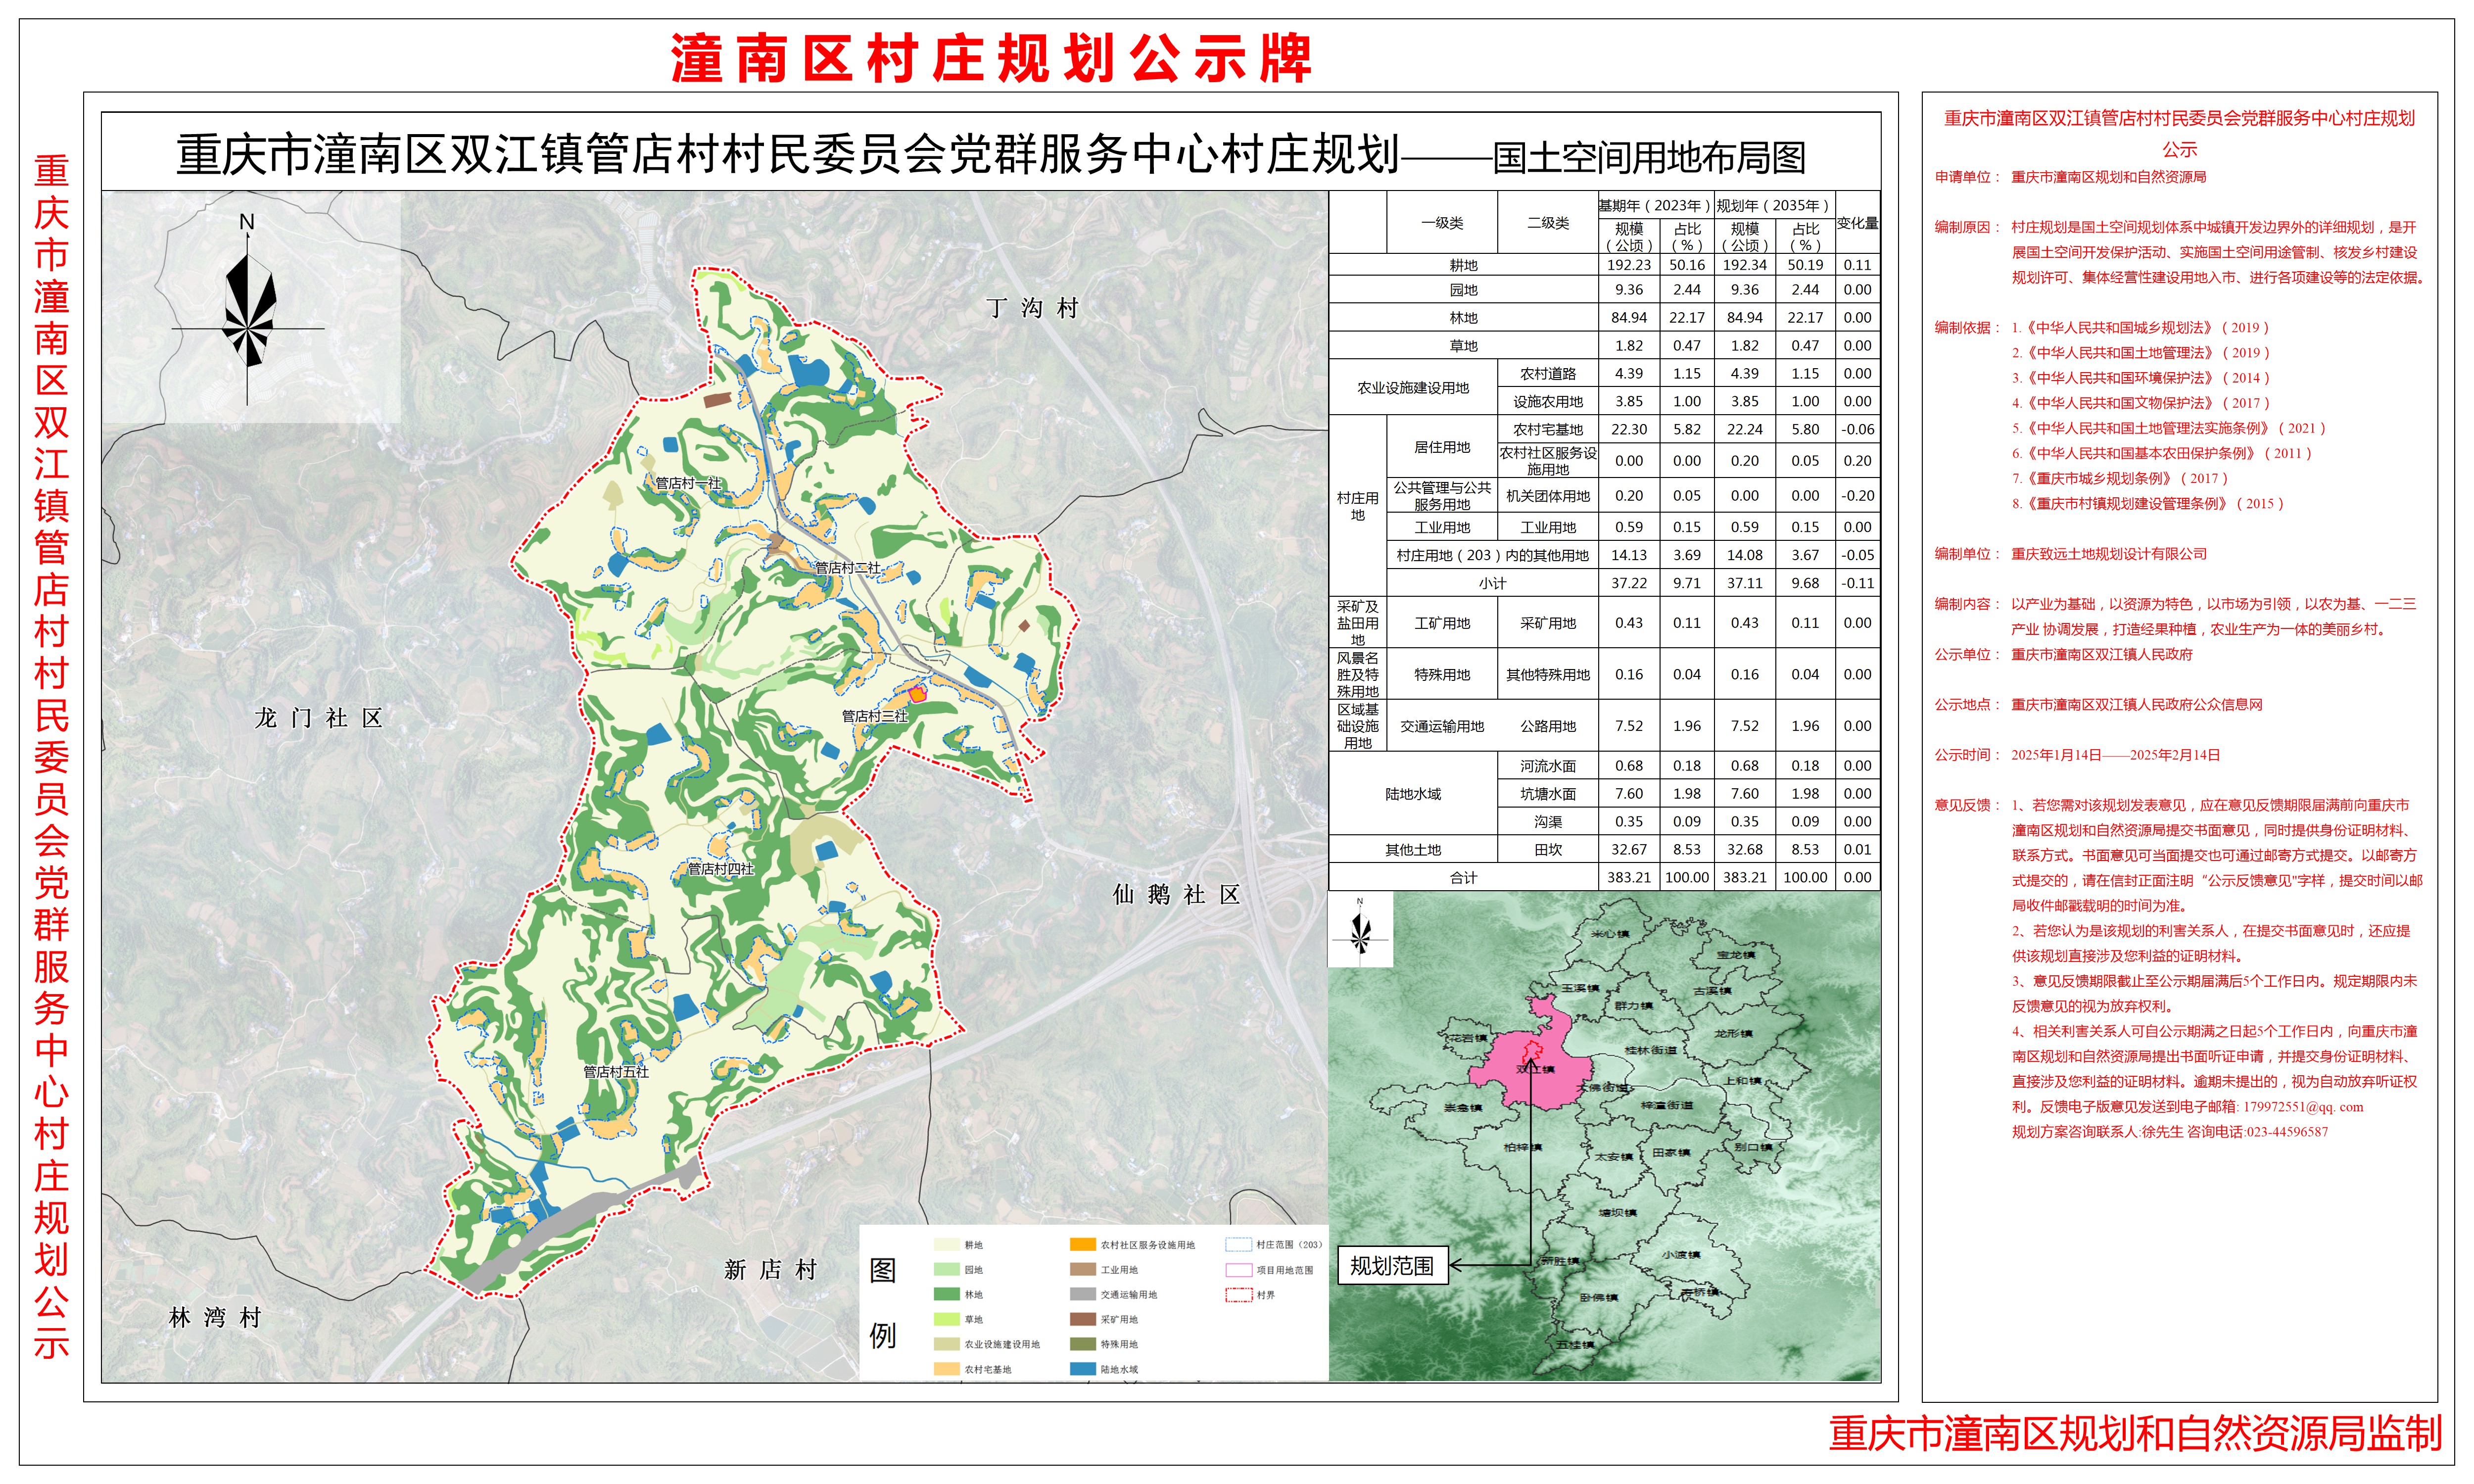The image size is (2474, 1484).
Task: Click the red banner title 潼南区村庄规划公示牌
Action: tap(991, 59)
